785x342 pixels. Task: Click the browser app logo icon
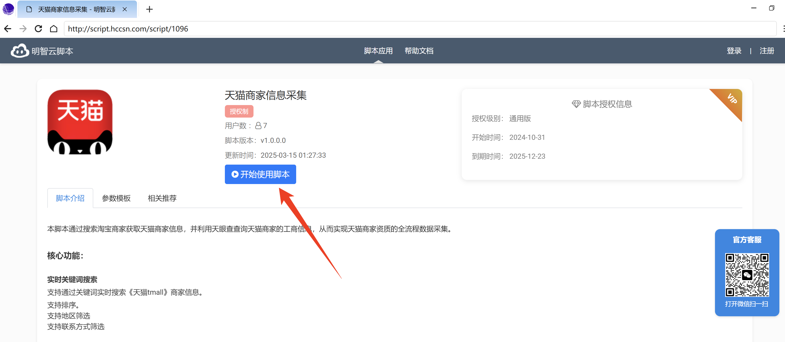pos(8,9)
